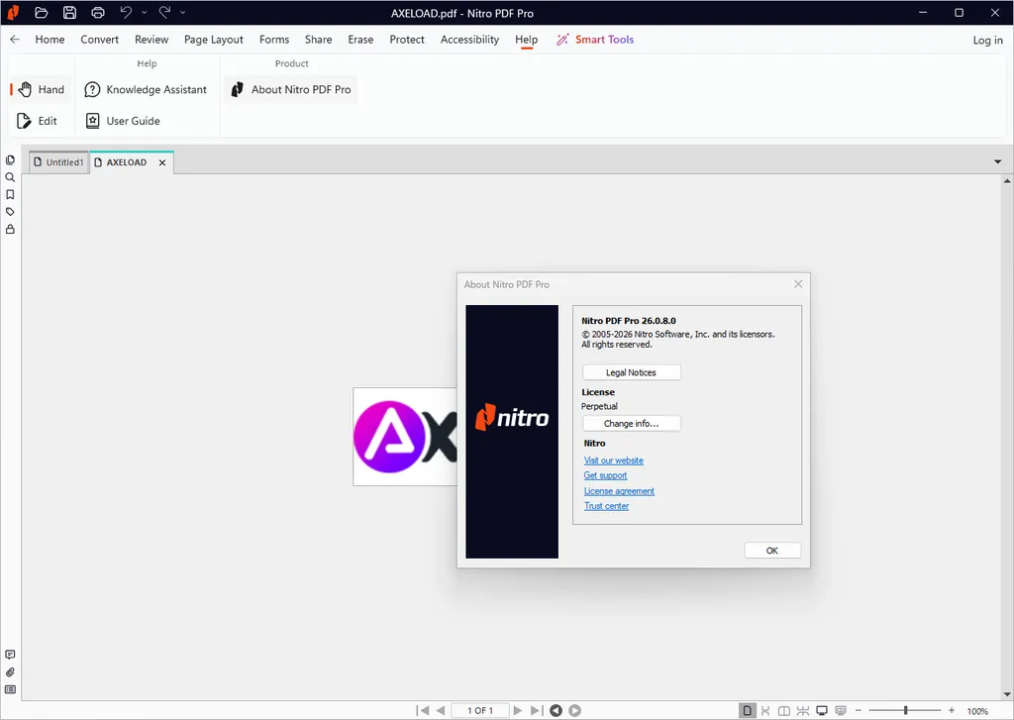Viewport: 1014px width, 720px height.
Task: Click the back arrow beside Home
Action: click(x=14, y=40)
